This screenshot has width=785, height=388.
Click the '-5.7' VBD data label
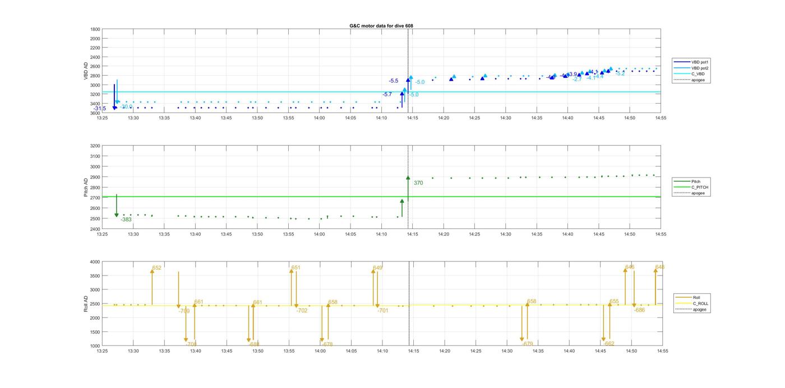point(387,95)
